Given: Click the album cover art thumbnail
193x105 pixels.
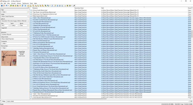Looking at the screenshot, I should (x=9, y=58).
